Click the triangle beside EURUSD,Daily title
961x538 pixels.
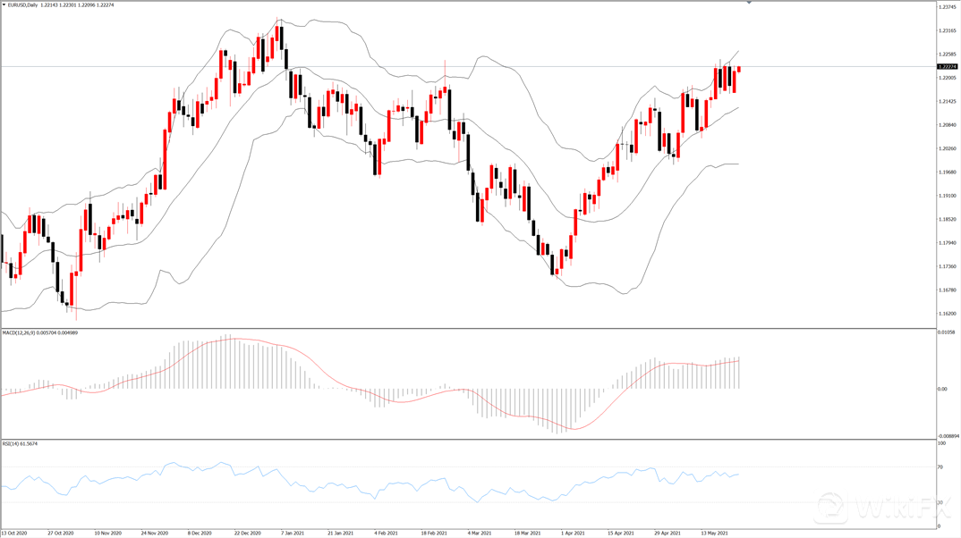tap(4, 4)
